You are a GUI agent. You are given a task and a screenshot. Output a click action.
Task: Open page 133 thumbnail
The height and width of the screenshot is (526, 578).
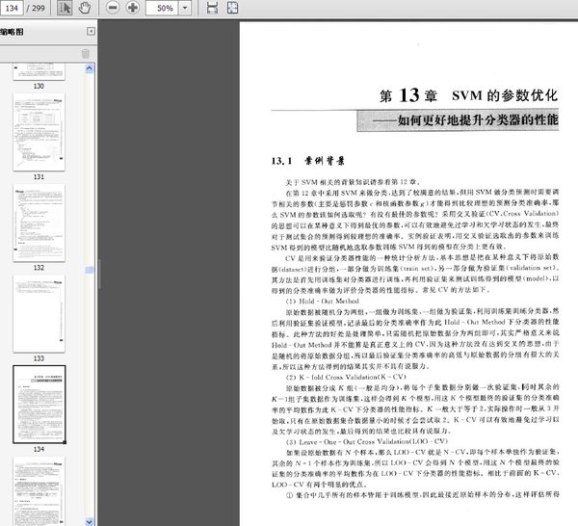pyautogui.click(x=39, y=314)
